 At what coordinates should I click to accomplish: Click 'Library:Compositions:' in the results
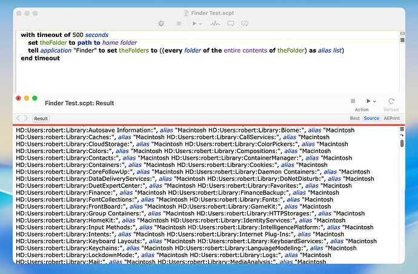click(x=247, y=151)
